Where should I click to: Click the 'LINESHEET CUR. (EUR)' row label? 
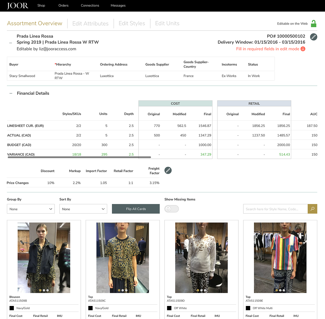click(x=25, y=126)
